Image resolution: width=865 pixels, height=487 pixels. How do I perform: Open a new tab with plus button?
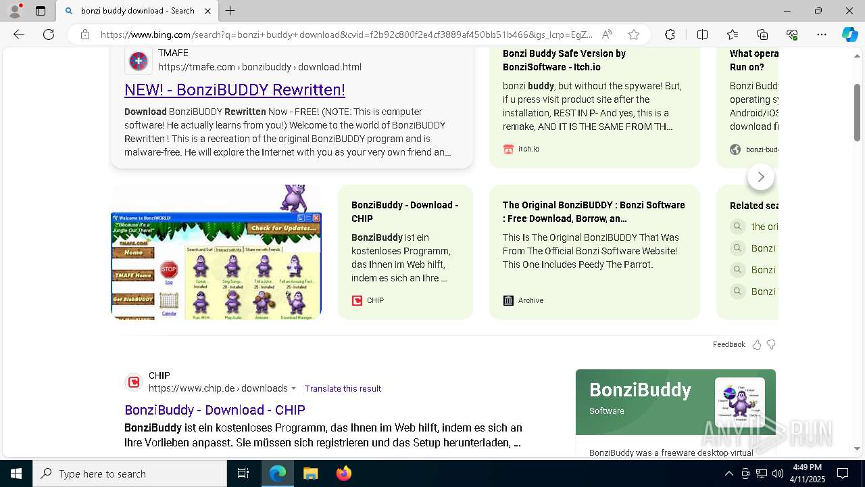(x=230, y=11)
